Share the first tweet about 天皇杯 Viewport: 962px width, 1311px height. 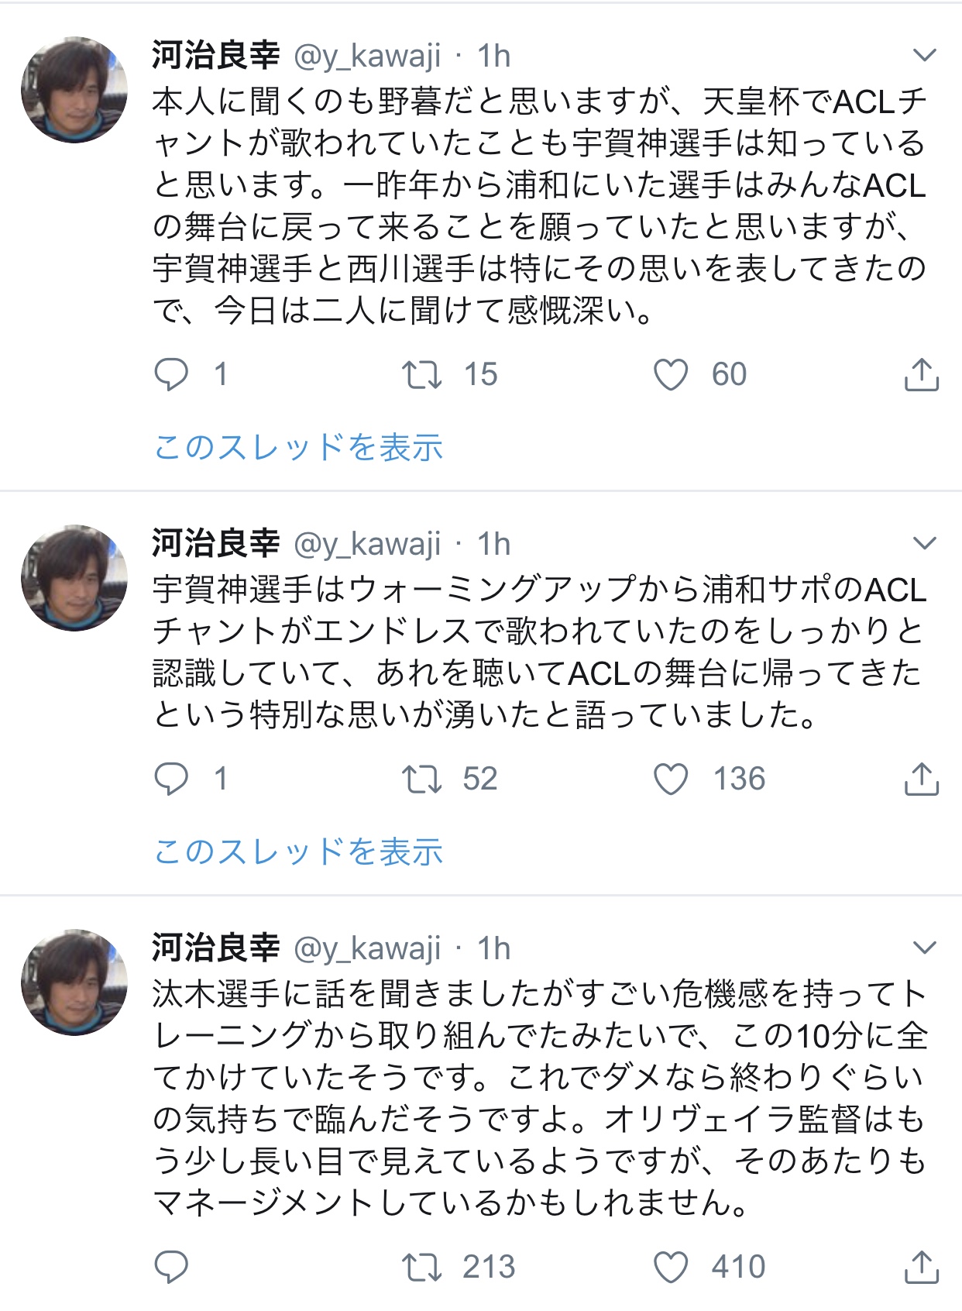[921, 374]
